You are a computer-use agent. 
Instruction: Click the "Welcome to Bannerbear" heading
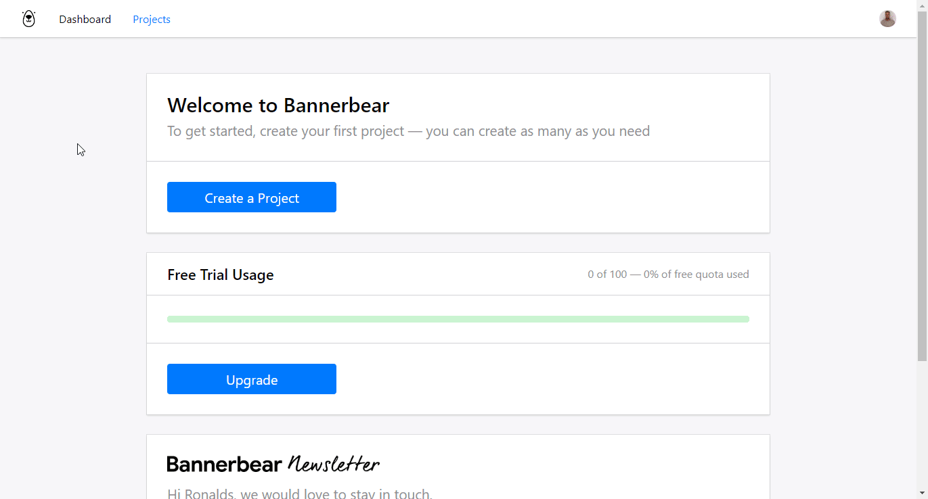pyautogui.click(x=278, y=105)
